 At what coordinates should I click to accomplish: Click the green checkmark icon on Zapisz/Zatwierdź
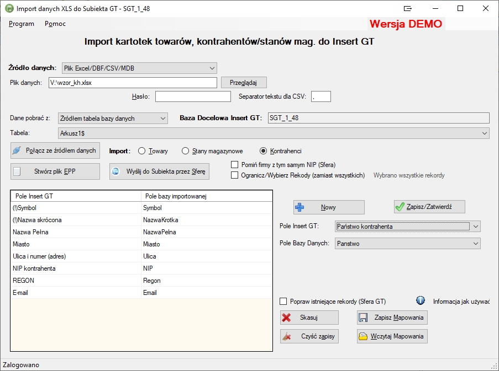pyautogui.click(x=400, y=207)
